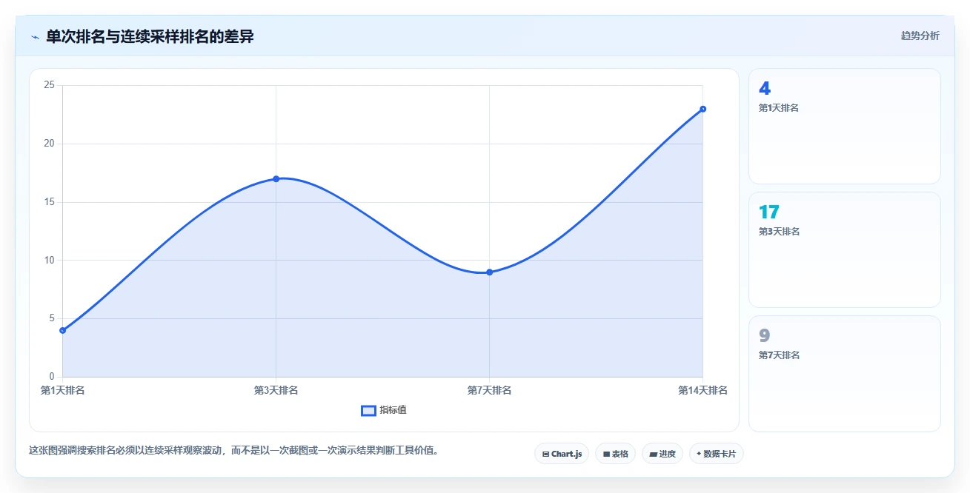Click the 第7天排名 caption in the side card
Image resolution: width=970 pixels, height=493 pixels.
(779, 355)
